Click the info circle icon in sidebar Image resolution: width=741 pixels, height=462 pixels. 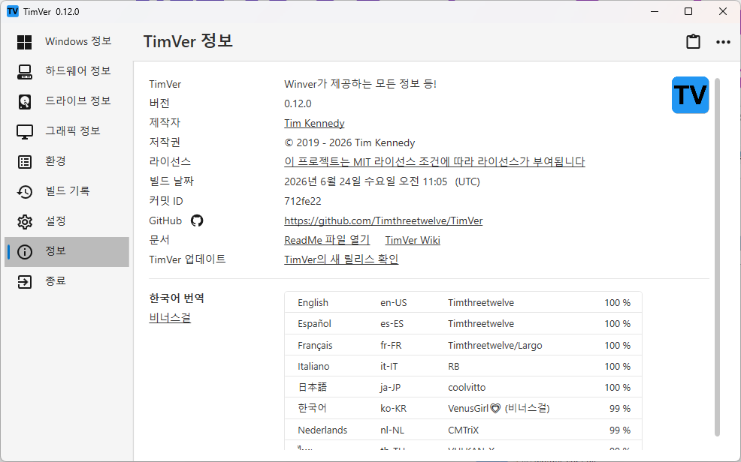tap(25, 252)
